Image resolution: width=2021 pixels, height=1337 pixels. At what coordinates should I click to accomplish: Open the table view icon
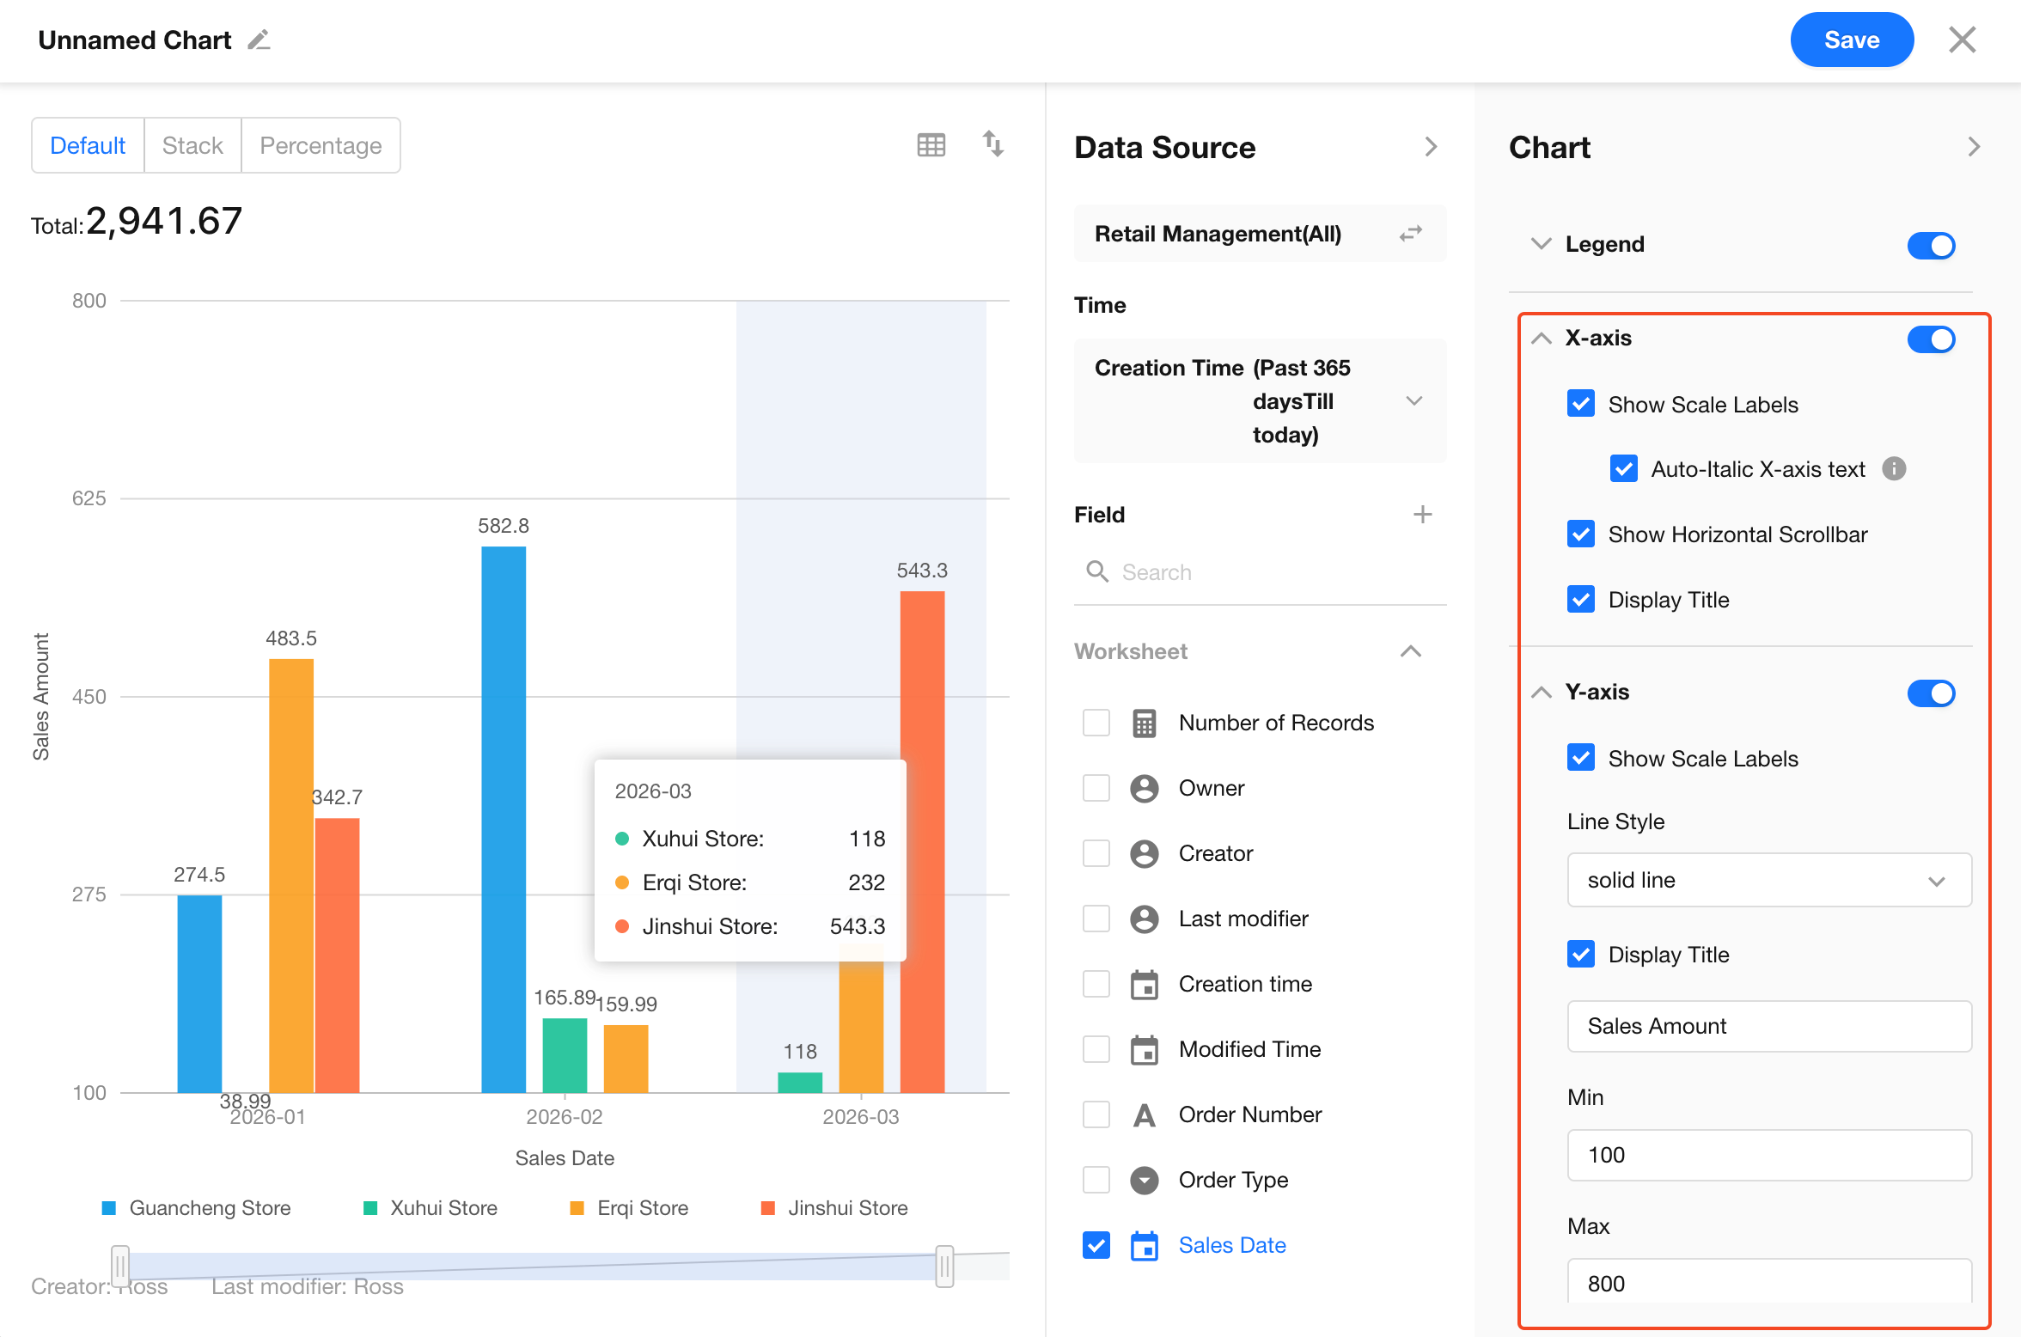pos(931,144)
